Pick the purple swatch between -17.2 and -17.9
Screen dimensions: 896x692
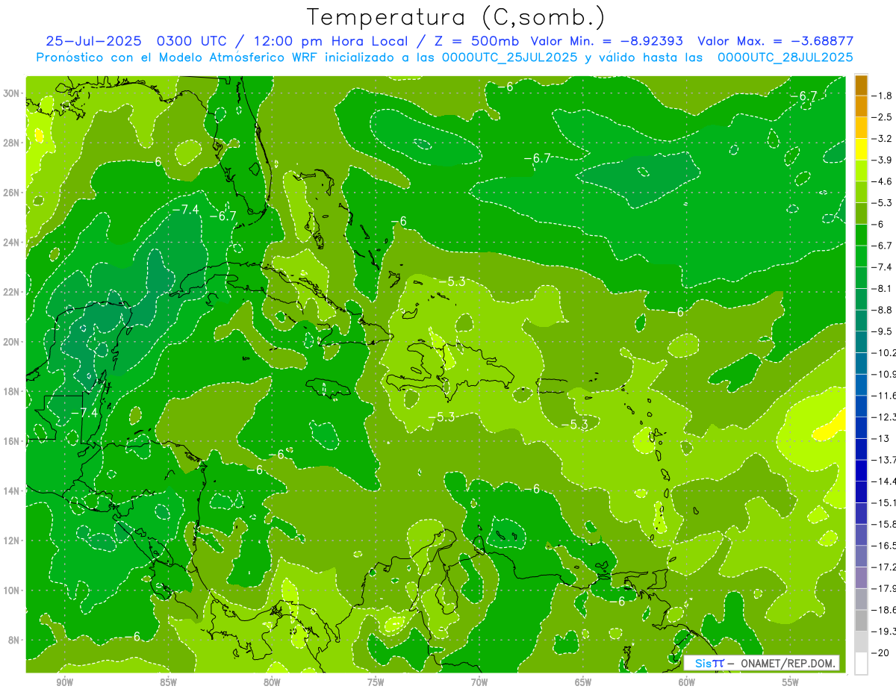861,577
